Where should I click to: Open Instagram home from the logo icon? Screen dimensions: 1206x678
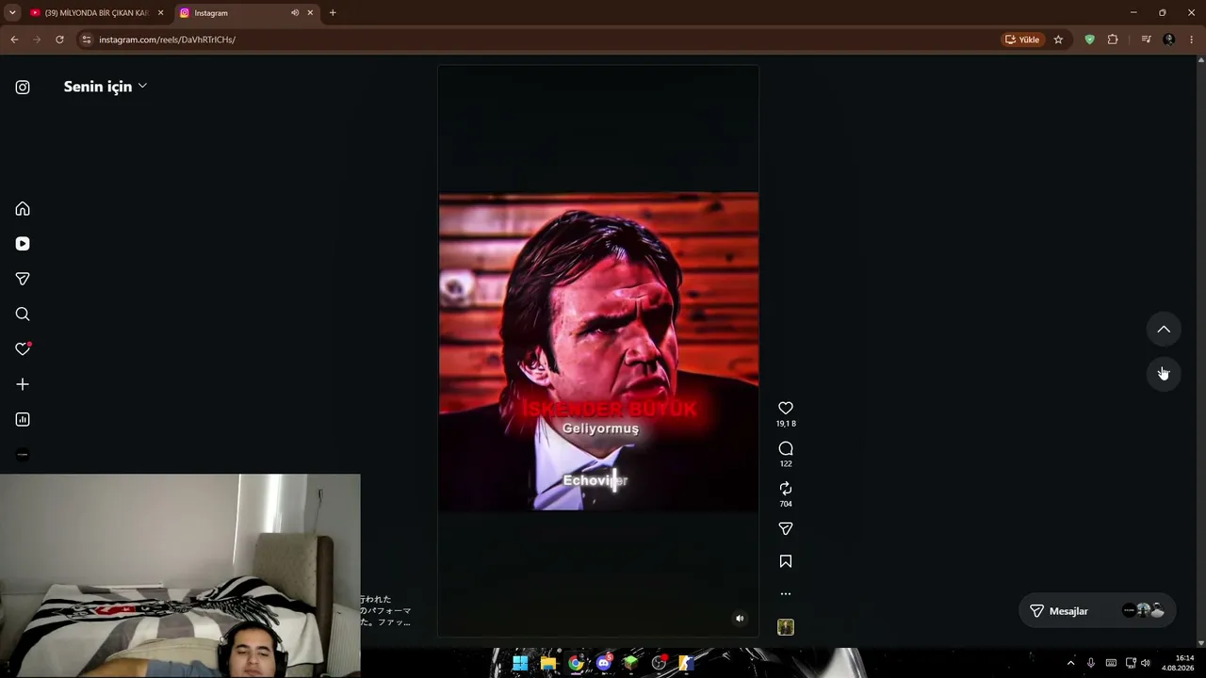point(23,88)
